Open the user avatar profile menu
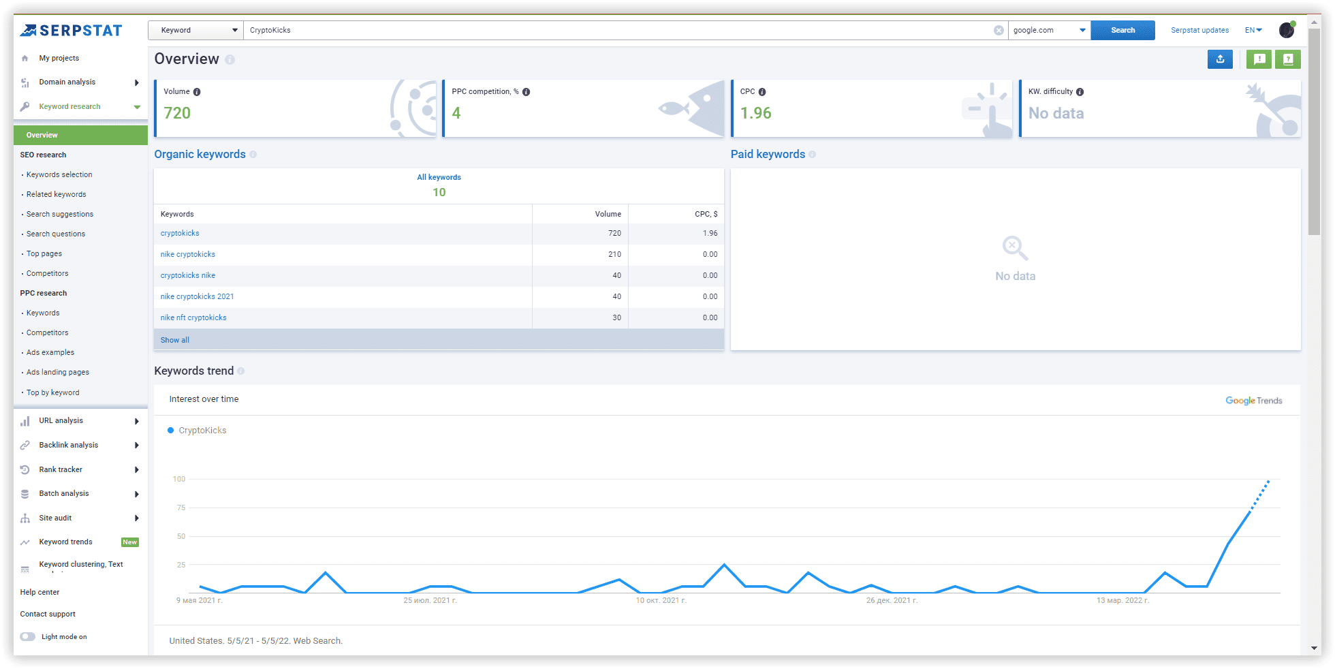Viewport: 1335px width, 669px height. 1287,30
